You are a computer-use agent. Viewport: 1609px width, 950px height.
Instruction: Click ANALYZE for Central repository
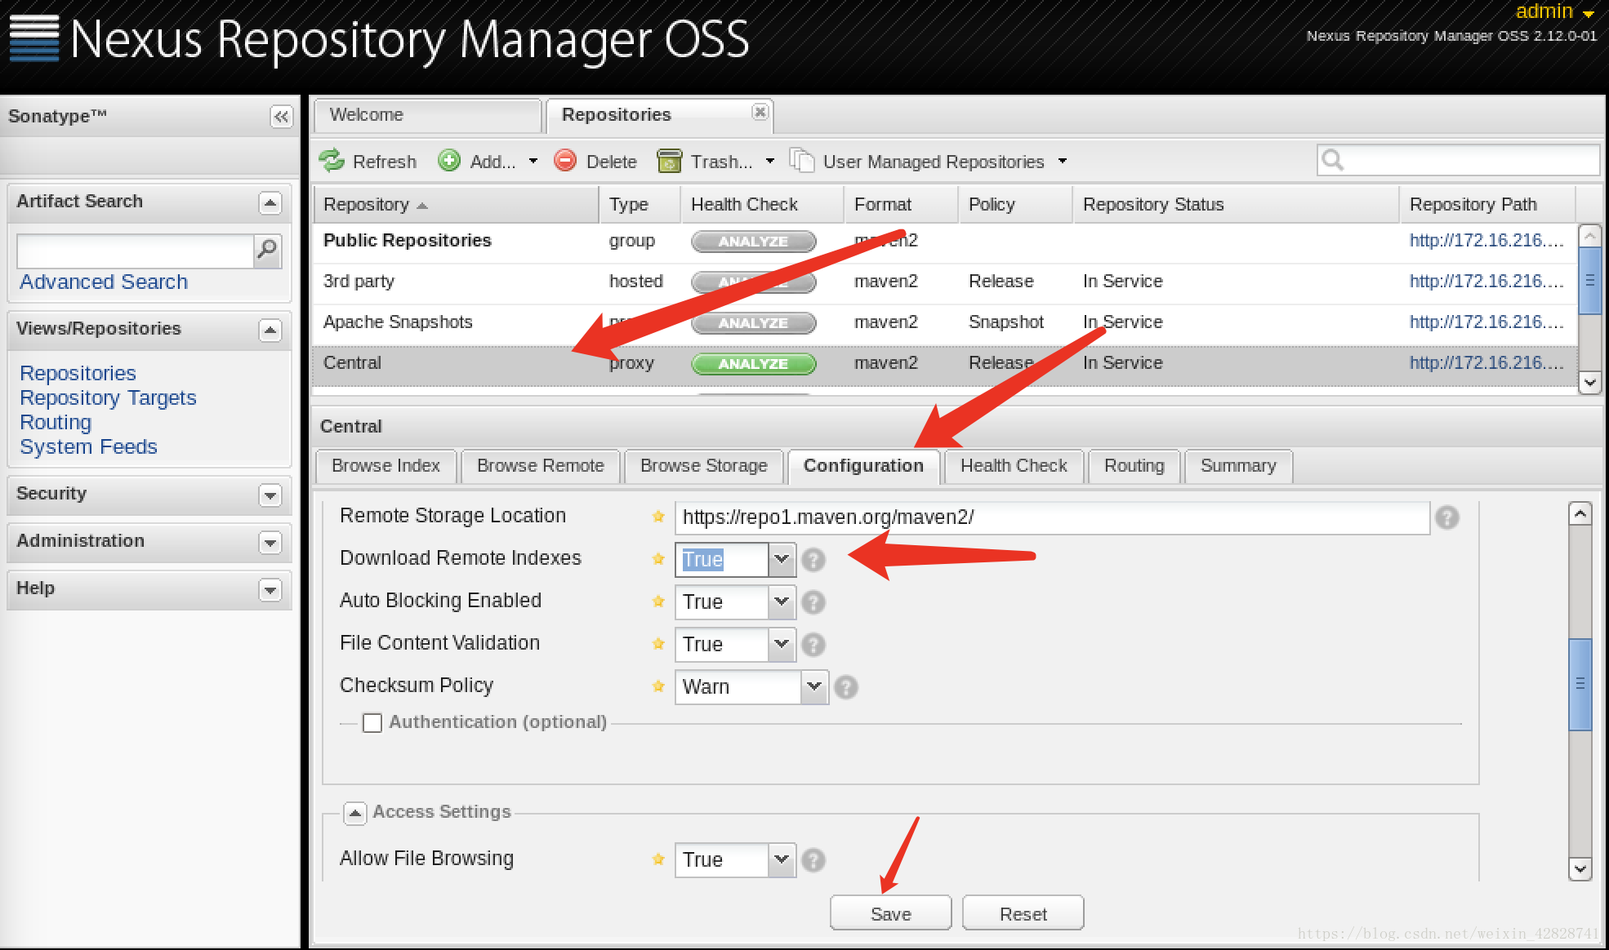pos(753,364)
